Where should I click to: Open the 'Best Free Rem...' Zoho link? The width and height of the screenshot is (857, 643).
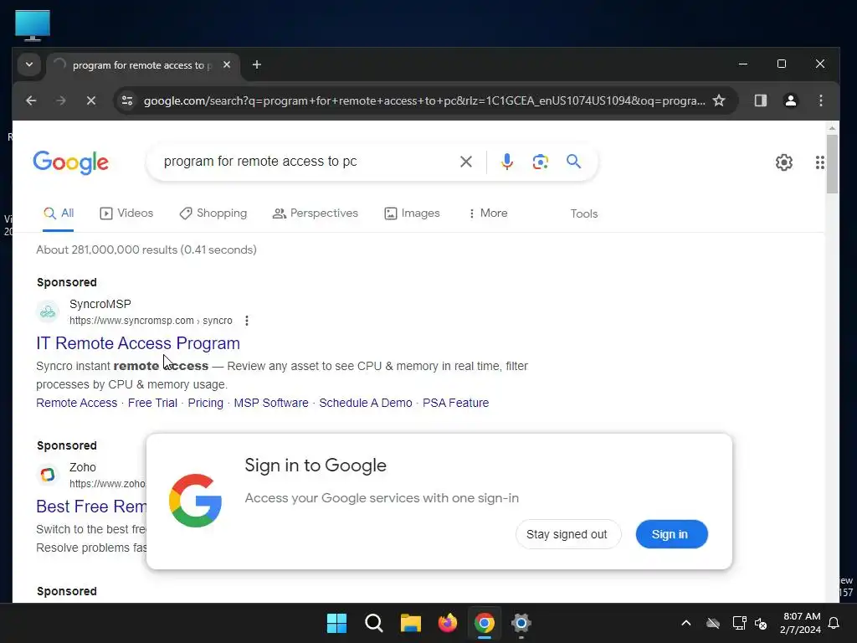tap(91, 507)
